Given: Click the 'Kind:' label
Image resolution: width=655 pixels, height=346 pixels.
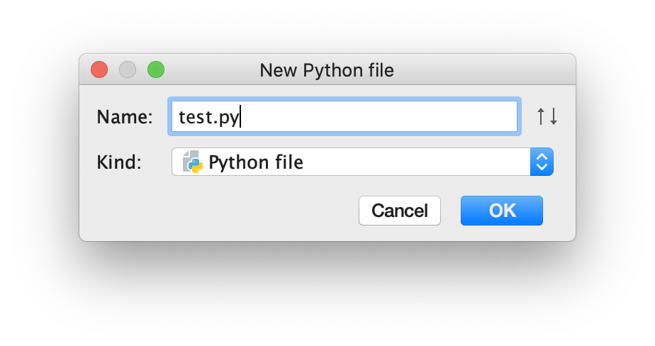Looking at the screenshot, I should tap(119, 162).
